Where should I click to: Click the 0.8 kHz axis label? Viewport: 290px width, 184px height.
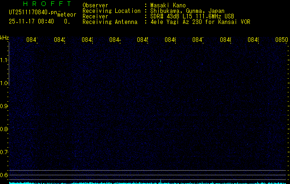4,129
